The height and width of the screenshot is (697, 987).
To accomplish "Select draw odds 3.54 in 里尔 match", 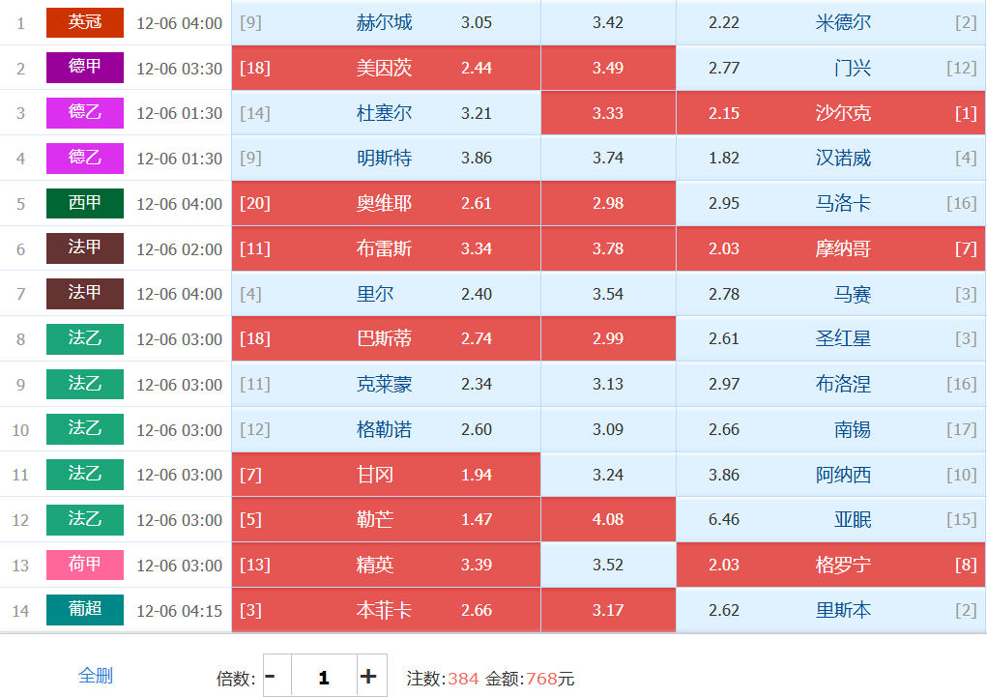I will coord(608,294).
